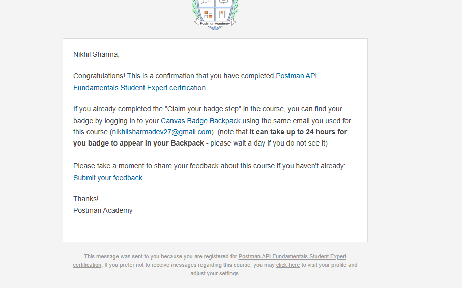Screen dimensions: 462x288
Task: Click 'Claim your badge step' quoted text
Action: (203, 109)
